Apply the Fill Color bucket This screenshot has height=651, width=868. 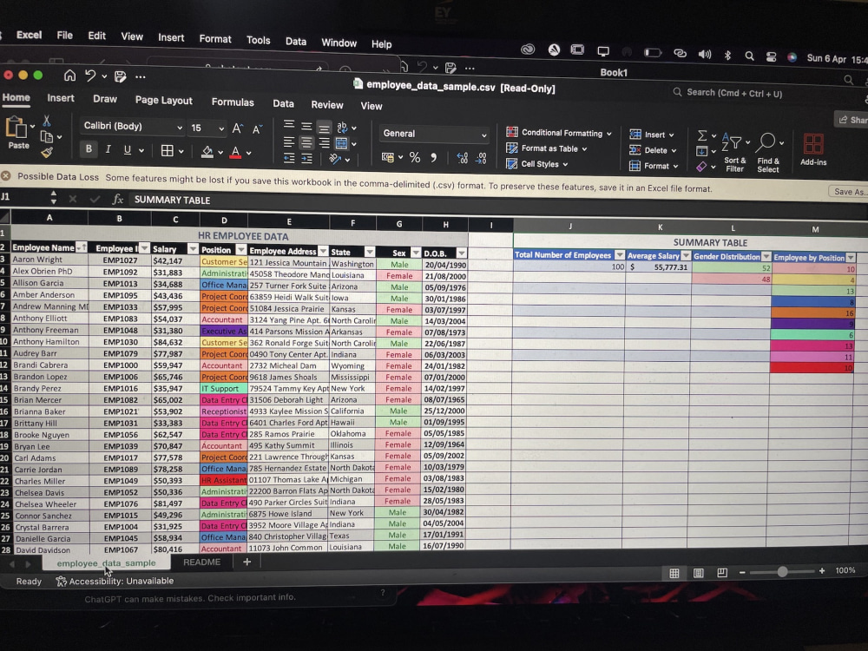coord(207,152)
